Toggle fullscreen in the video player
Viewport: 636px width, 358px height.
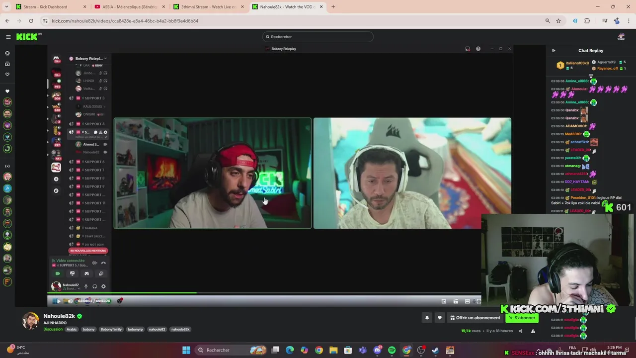[x=478, y=301]
